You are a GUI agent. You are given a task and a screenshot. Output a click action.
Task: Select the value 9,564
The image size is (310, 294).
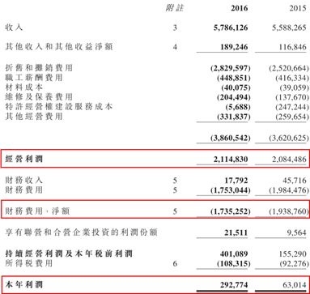coord(296,232)
